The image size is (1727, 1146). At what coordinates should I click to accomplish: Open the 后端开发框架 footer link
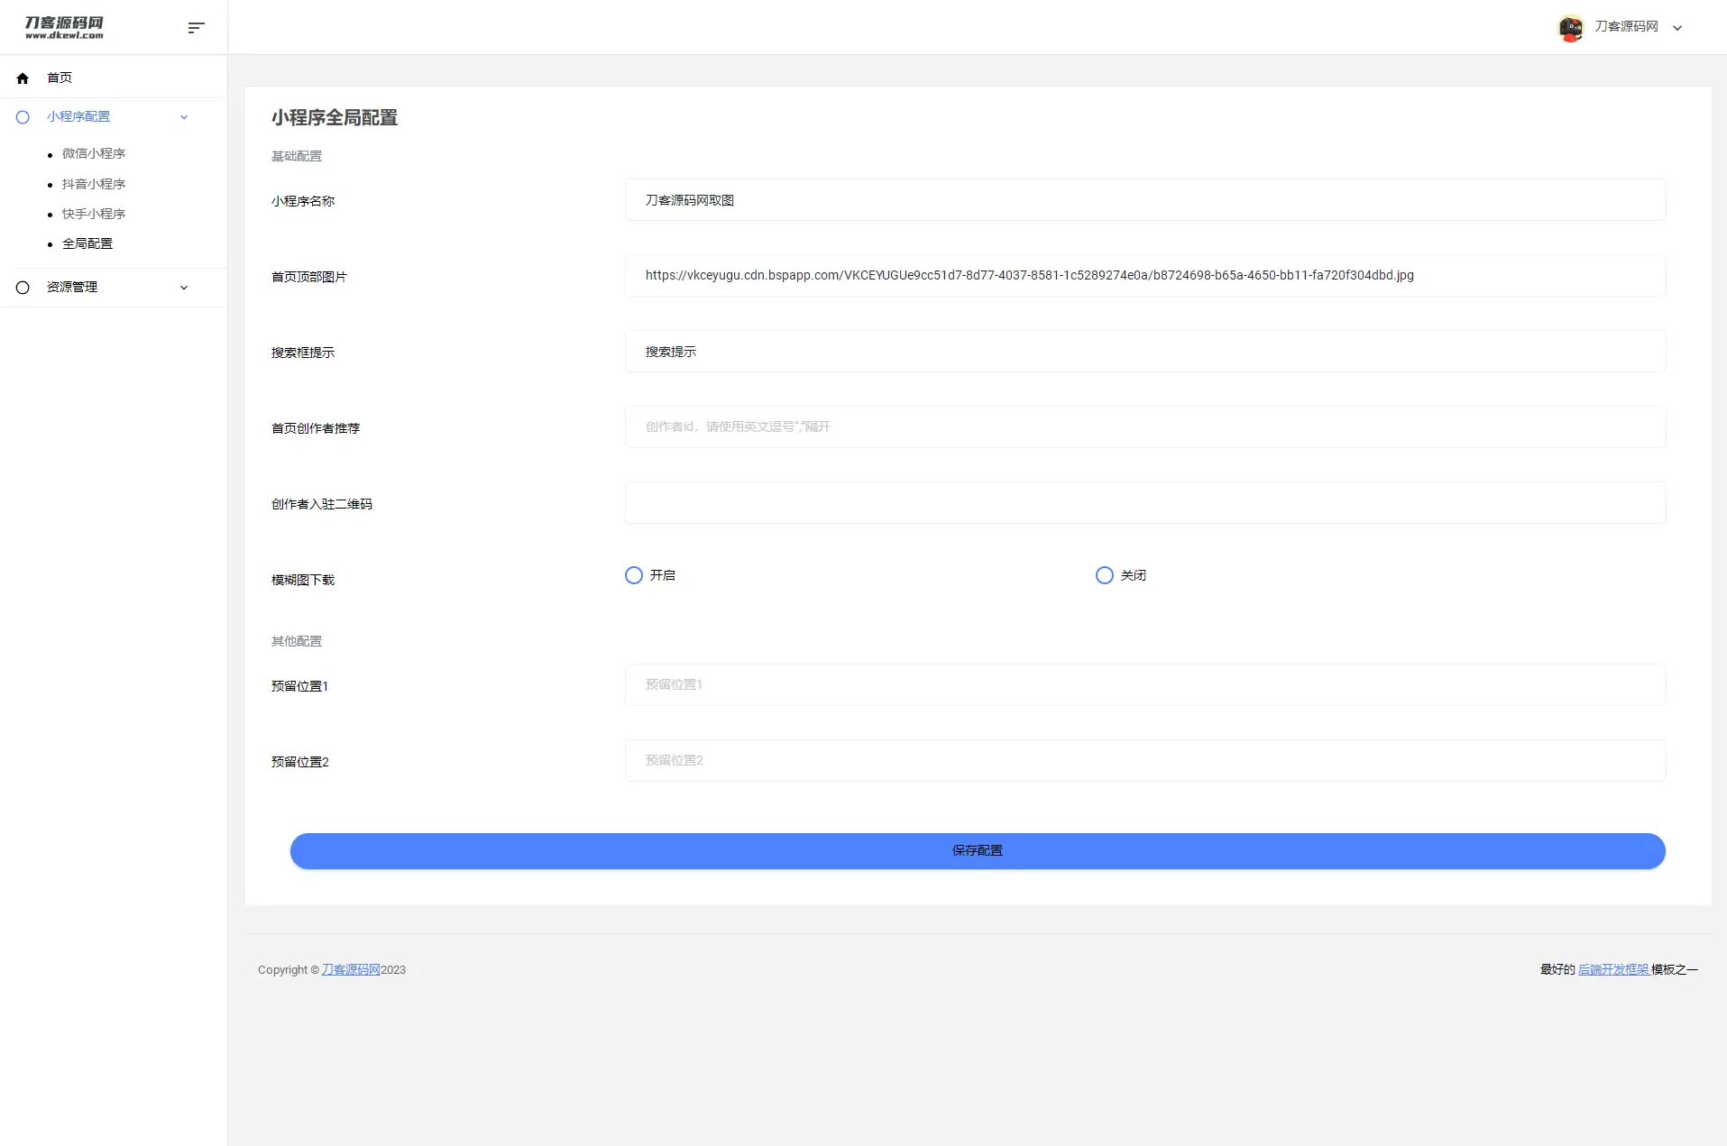[1613, 970]
